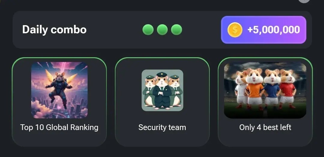Screen dimensions: 324x157
Task: Click the +5,000,000 coin amount text
Action: point(274,30)
